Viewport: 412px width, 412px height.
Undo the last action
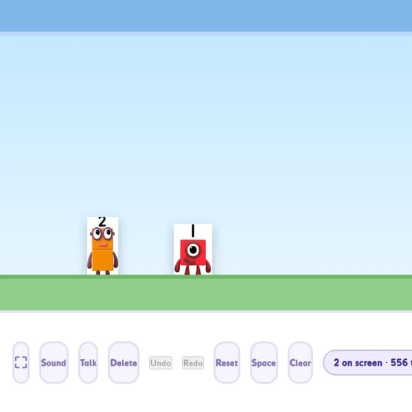[161, 363]
